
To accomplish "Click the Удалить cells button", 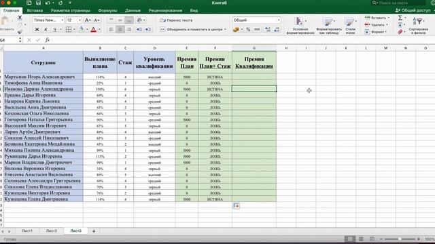I will (376, 25).
